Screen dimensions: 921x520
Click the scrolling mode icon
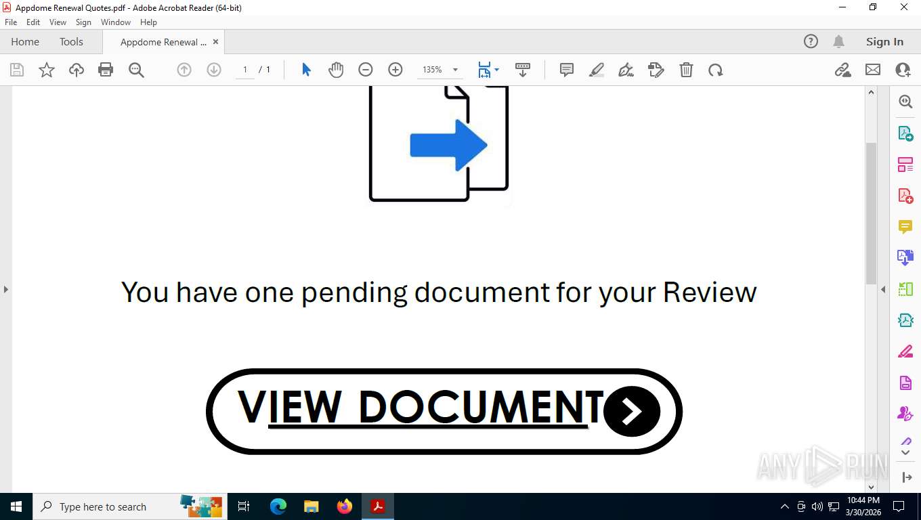[523, 70]
